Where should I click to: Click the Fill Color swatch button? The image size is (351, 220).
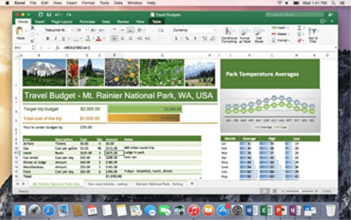(x=88, y=38)
